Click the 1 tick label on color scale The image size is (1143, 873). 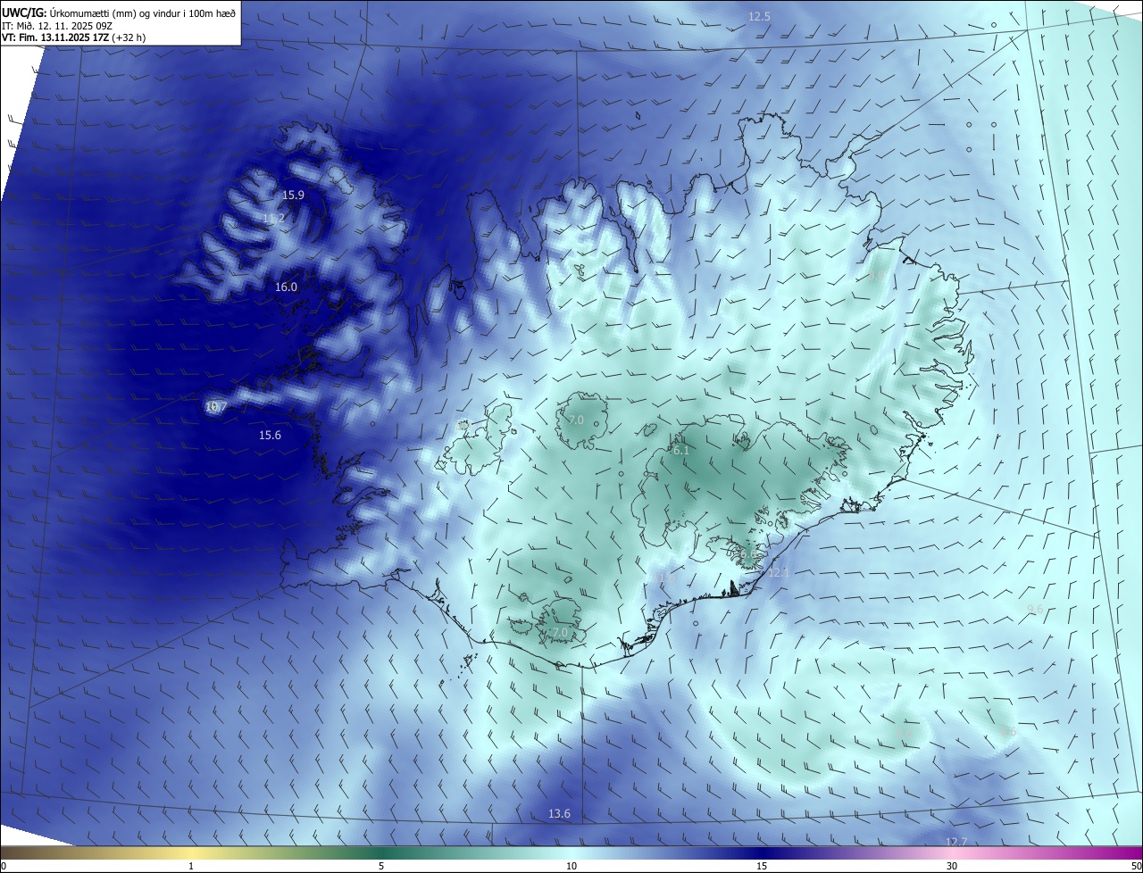(191, 866)
